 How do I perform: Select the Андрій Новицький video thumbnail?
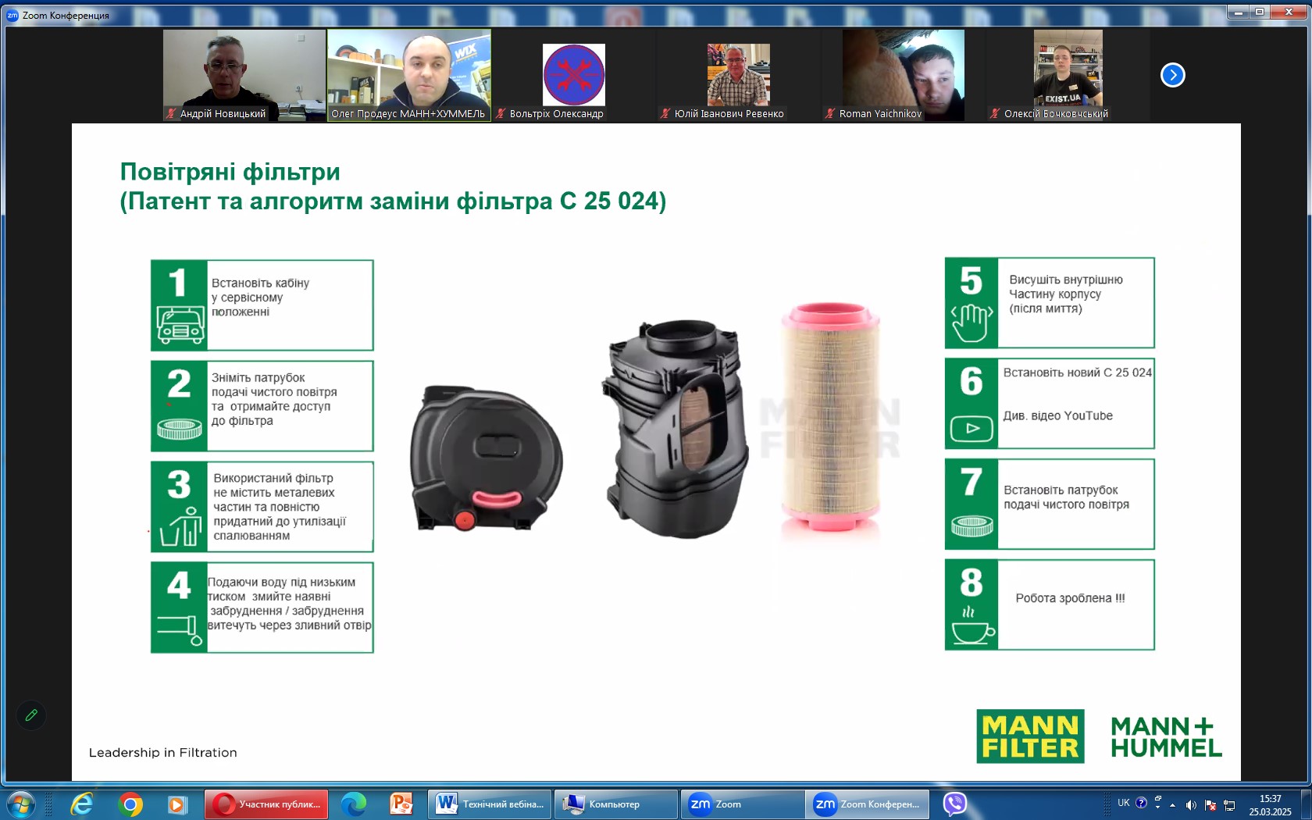point(244,75)
